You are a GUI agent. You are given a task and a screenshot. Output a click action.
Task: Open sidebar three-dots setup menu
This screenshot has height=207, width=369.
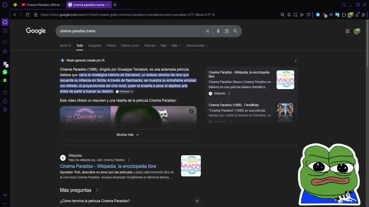point(5,204)
